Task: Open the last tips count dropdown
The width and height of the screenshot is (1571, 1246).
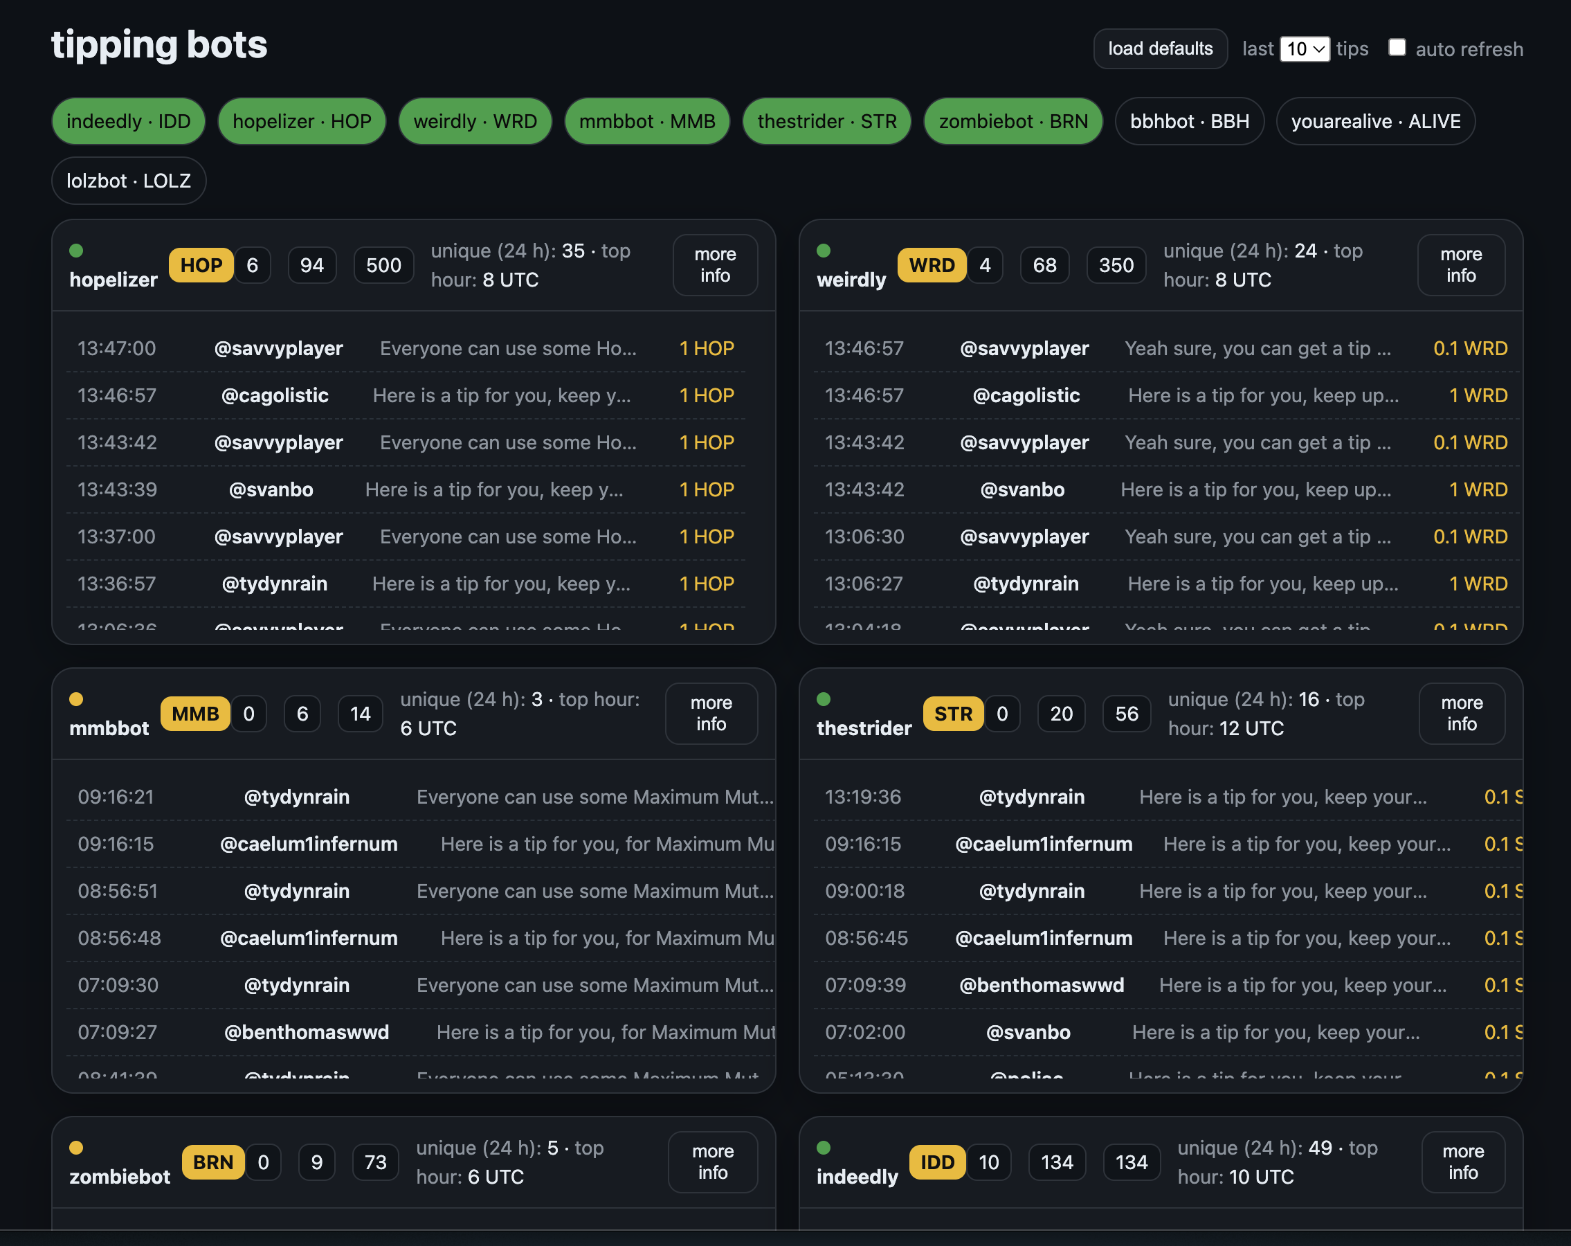Action: [x=1304, y=49]
